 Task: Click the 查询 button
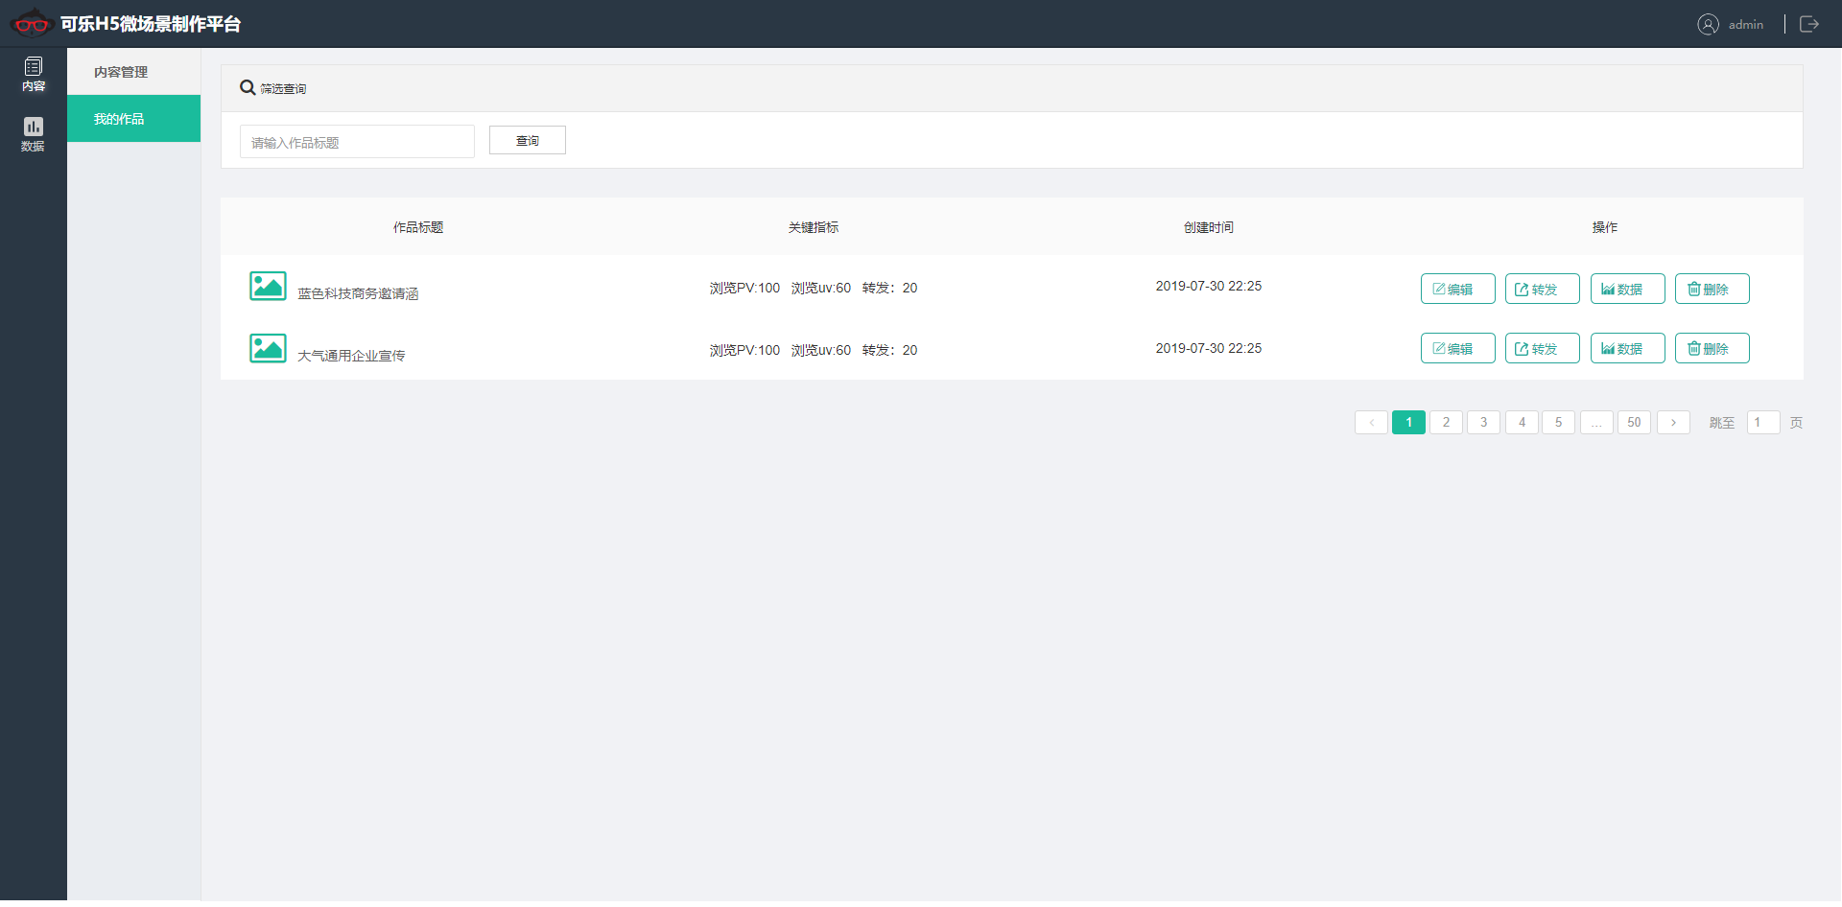click(528, 140)
